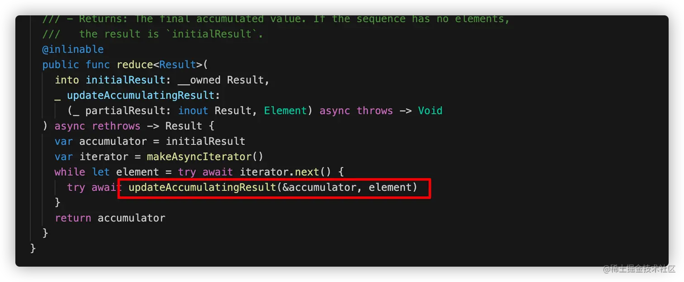Click the reduce function name

click(x=134, y=65)
